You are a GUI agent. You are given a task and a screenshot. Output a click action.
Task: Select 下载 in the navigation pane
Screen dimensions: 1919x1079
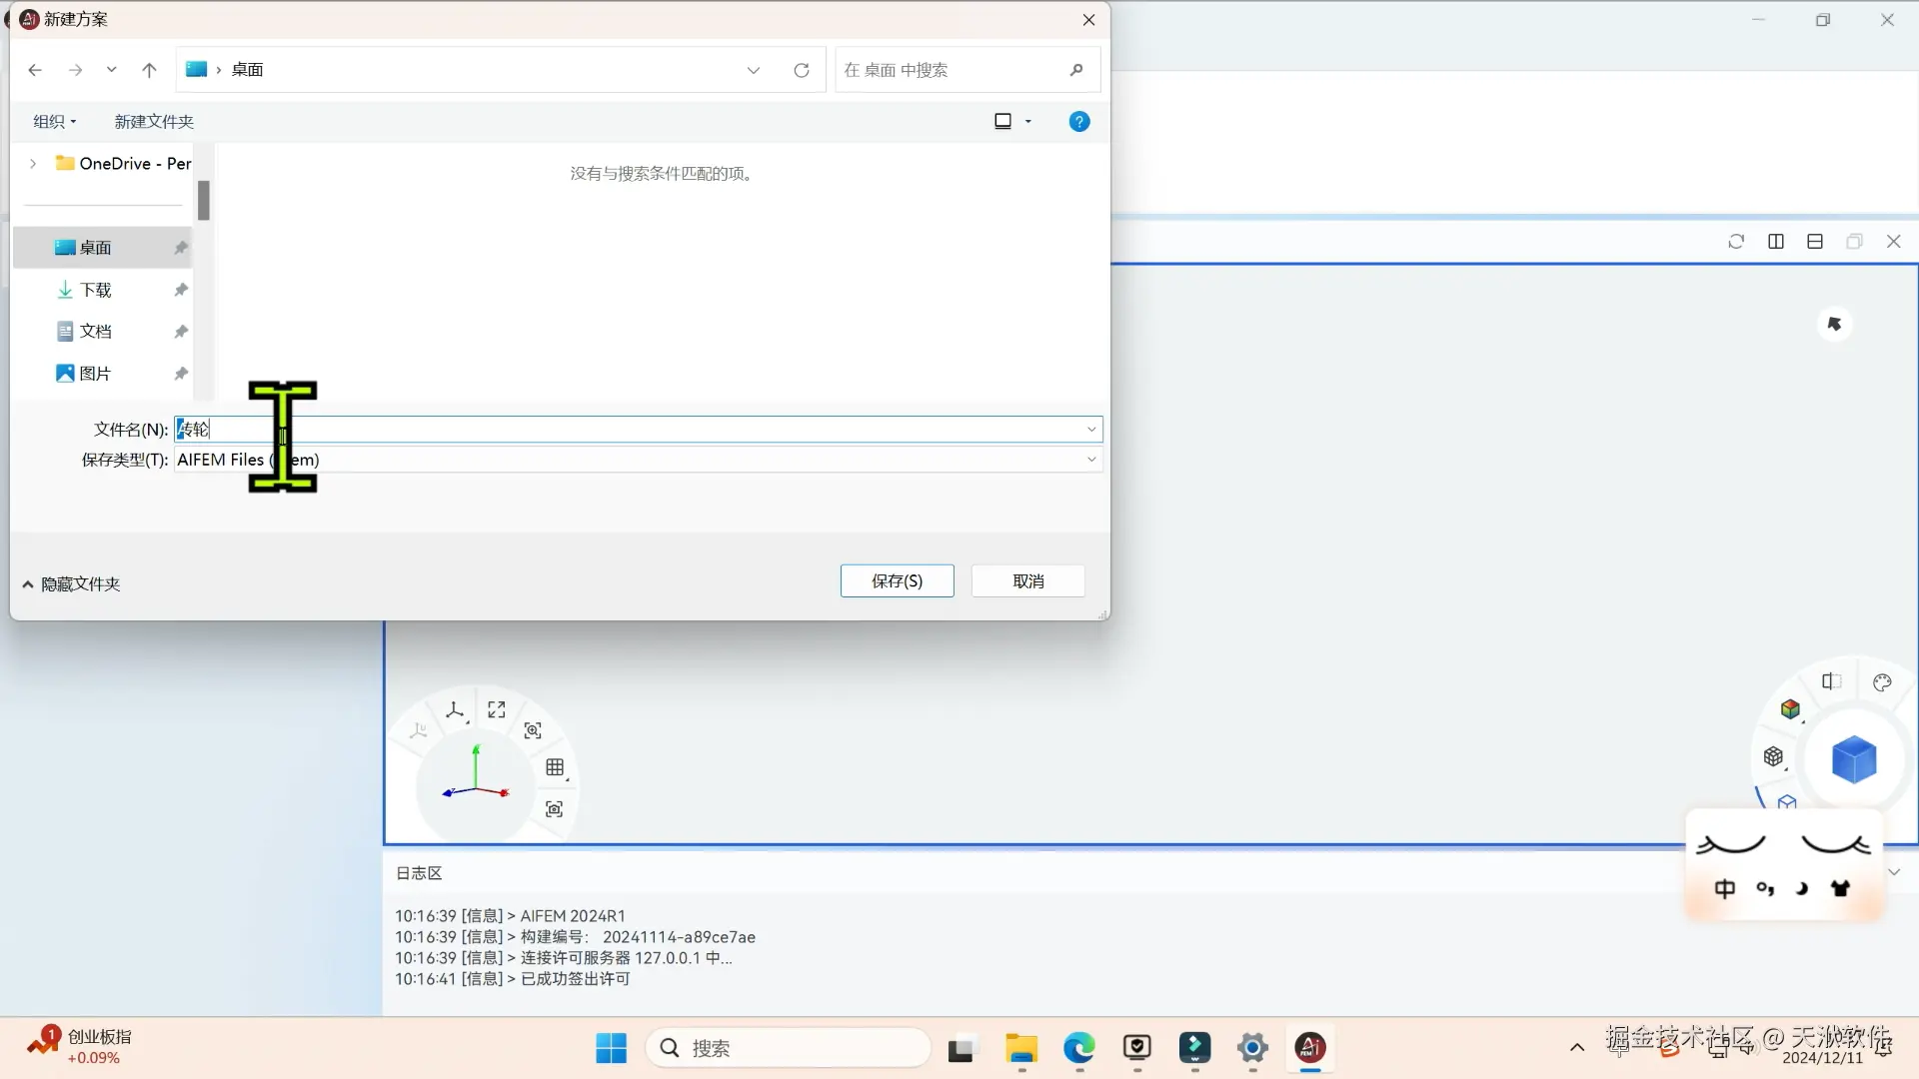click(96, 290)
